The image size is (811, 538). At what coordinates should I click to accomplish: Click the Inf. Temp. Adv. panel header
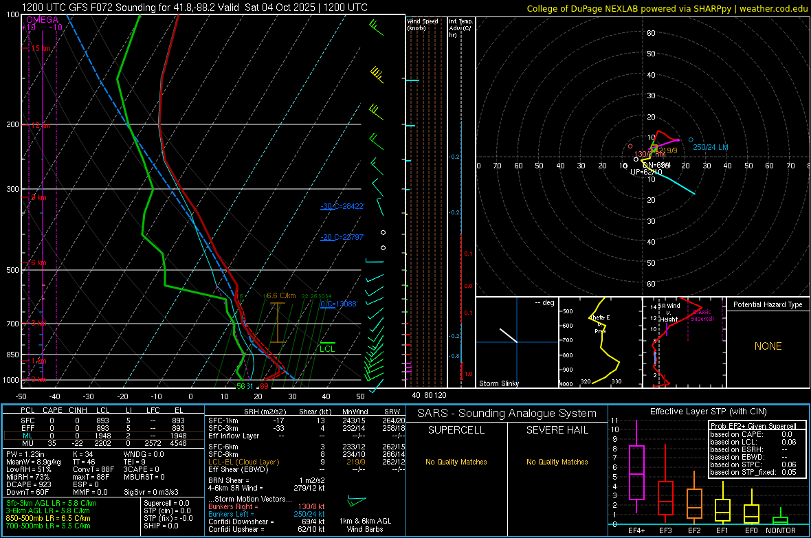[x=460, y=28]
